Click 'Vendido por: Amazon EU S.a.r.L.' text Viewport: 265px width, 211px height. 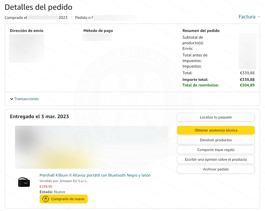(64, 181)
